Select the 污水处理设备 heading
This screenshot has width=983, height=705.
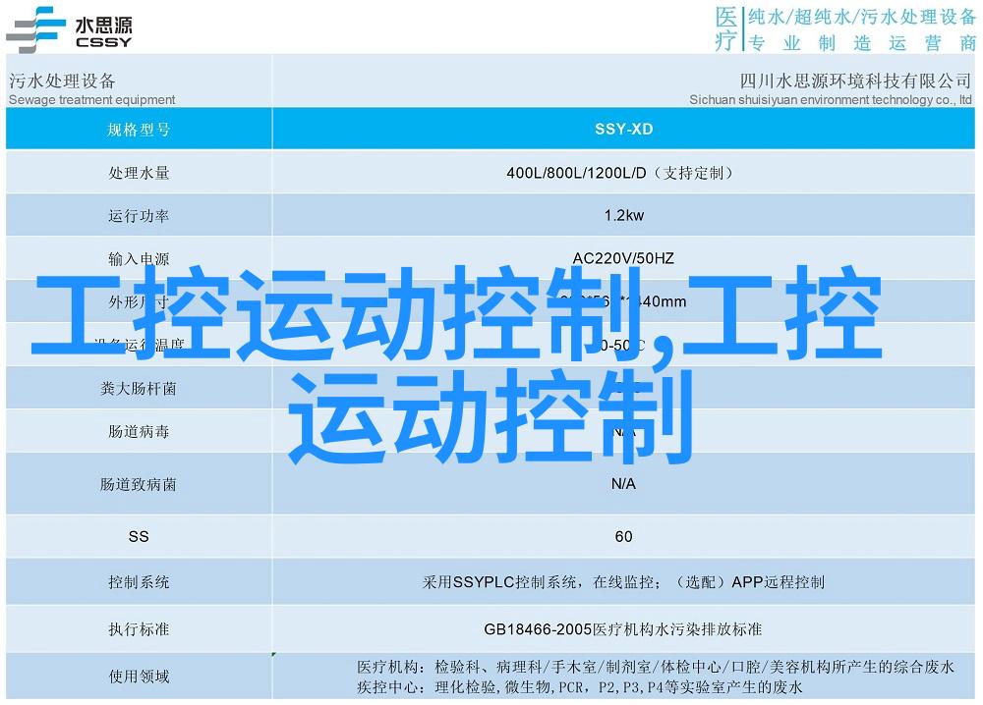click(x=62, y=81)
